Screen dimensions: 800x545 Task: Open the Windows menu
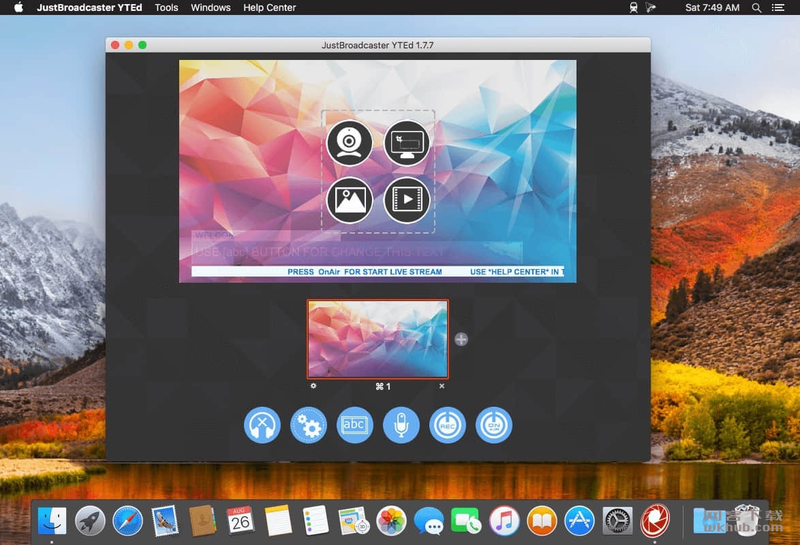(211, 7)
